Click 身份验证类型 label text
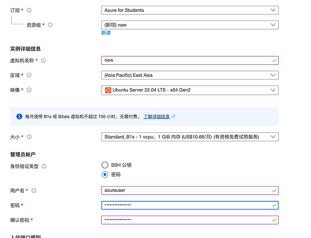311x238 pixels. [x=24, y=166]
